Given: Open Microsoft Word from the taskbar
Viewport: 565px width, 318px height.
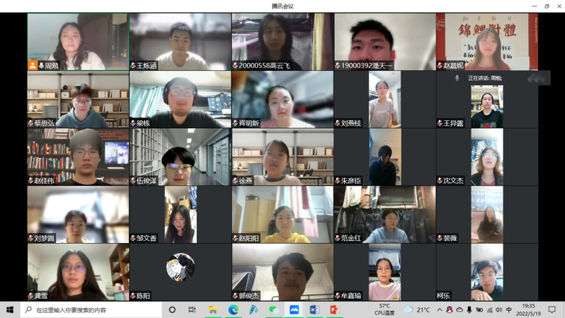Looking at the screenshot, I should pos(315,310).
